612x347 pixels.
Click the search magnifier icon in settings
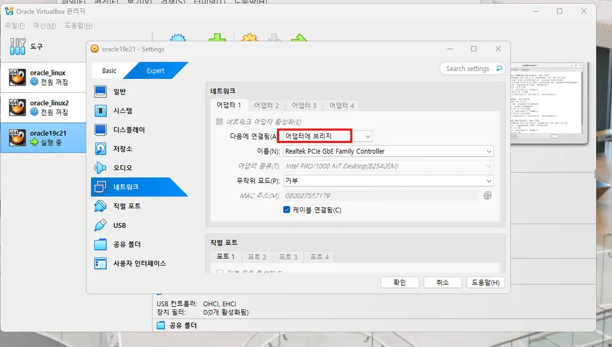tap(499, 68)
